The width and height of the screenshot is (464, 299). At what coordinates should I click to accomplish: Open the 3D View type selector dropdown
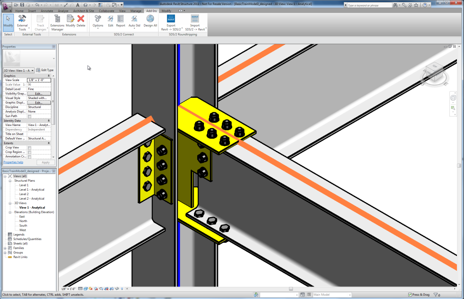[x=18, y=70]
